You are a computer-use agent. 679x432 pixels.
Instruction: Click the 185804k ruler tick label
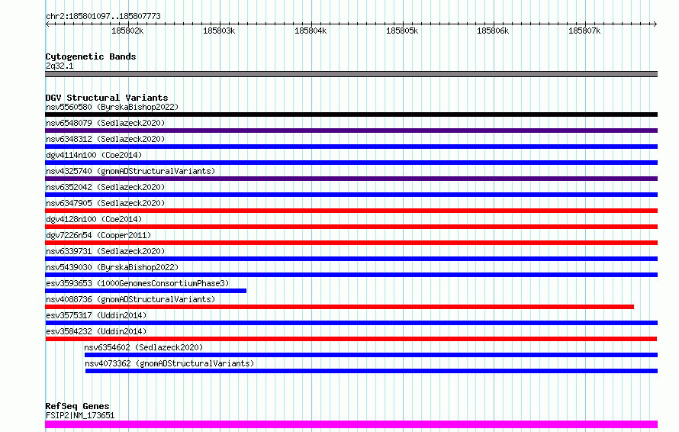(x=311, y=31)
